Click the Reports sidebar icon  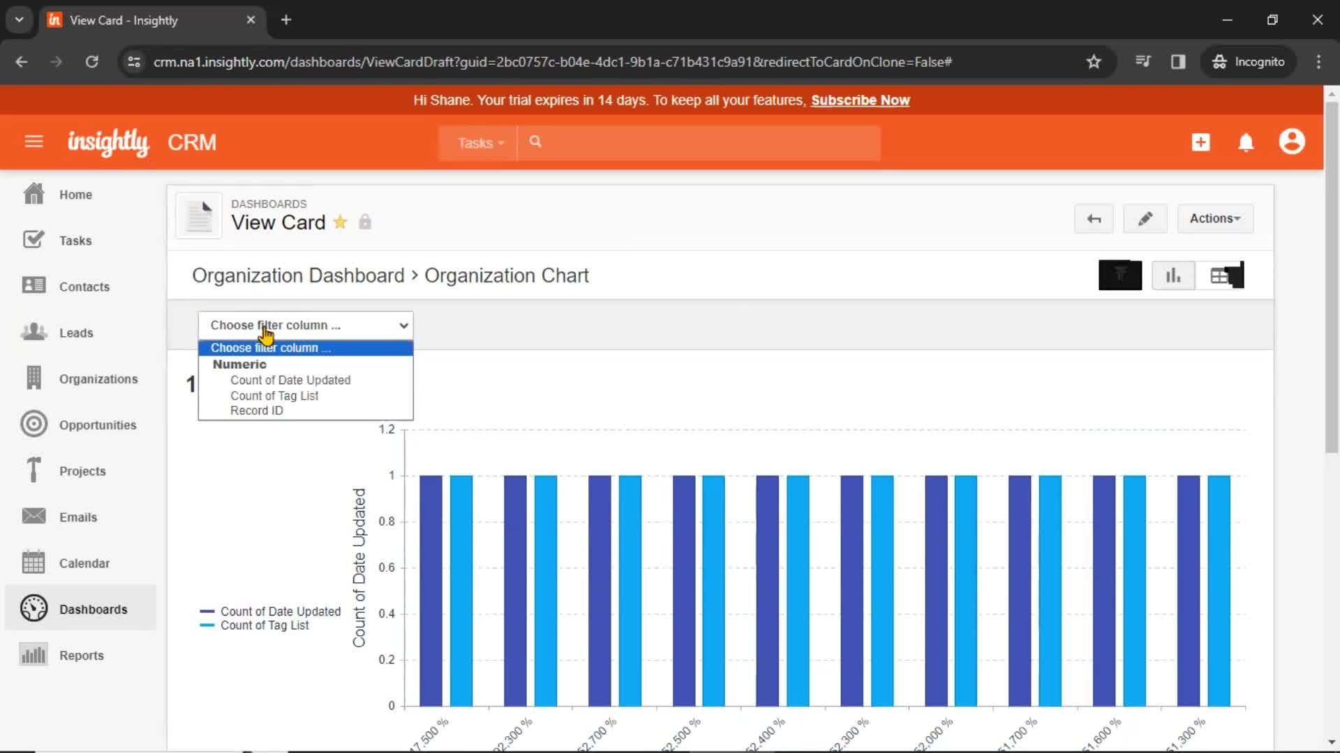coord(33,655)
